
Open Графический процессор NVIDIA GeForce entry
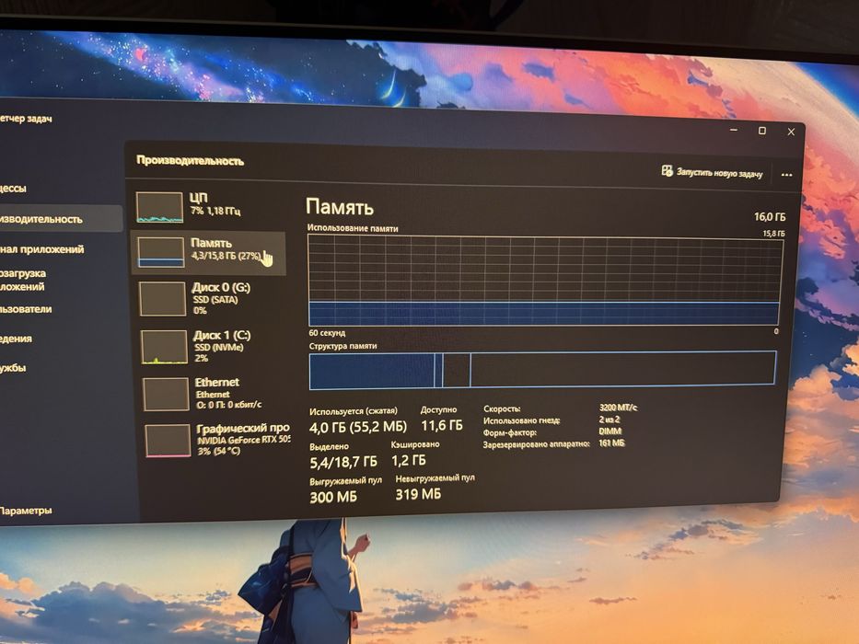click(215, 440)
